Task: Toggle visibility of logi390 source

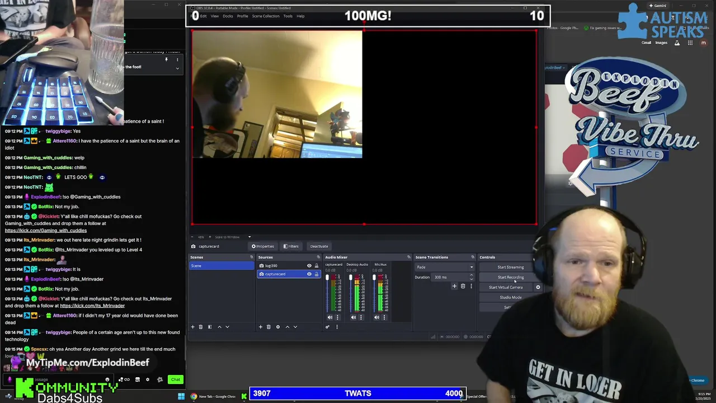Action: pyautogui.click(x=309, y=266)
